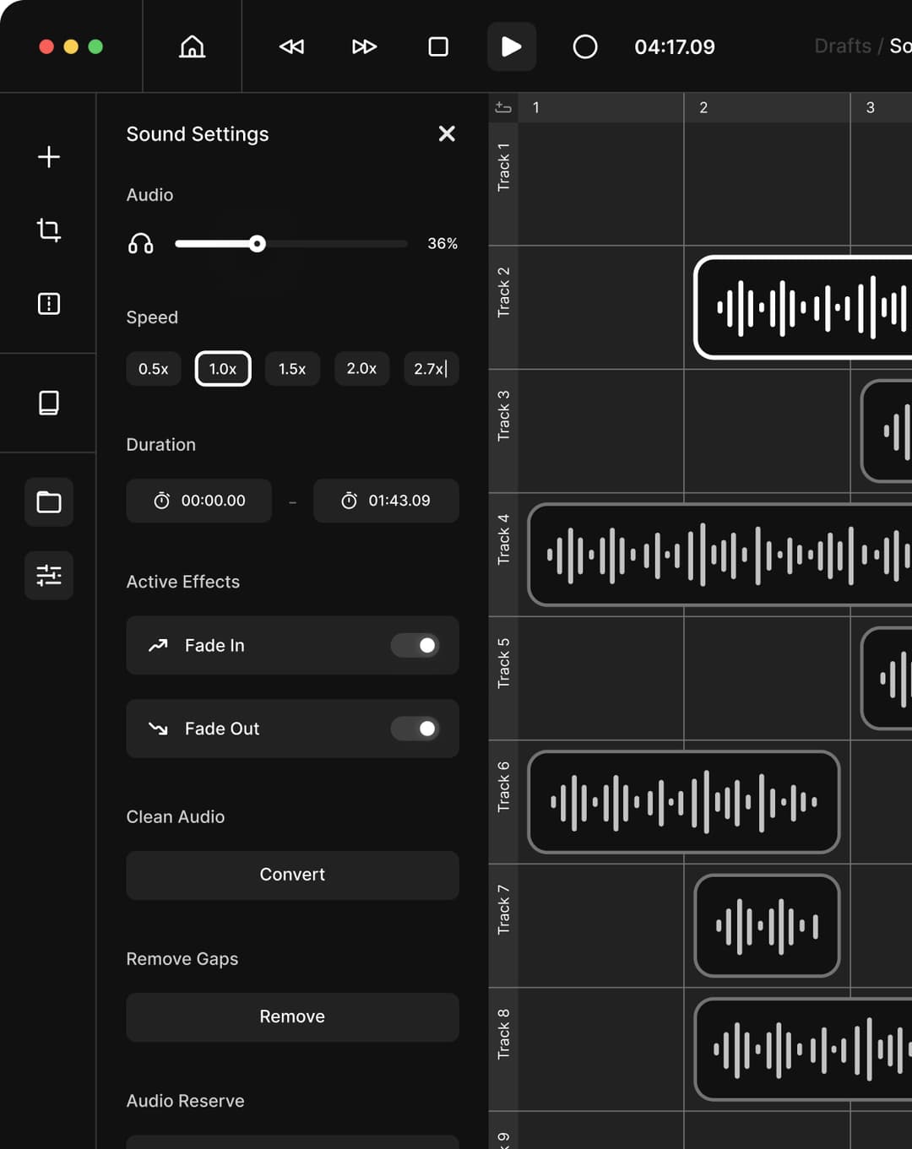912x1149 pixels.
Task: Click the custom 2.7x speed field
Action: point(432,369)
